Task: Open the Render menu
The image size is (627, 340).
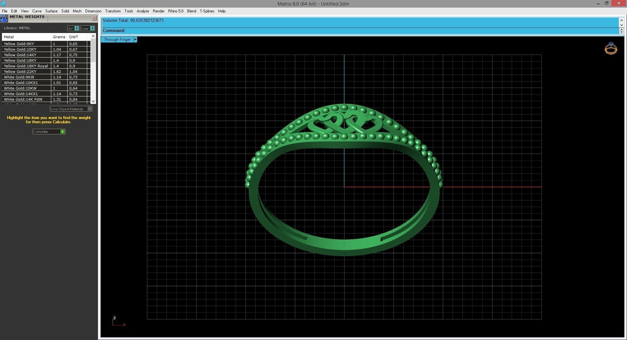Action: 159,11
